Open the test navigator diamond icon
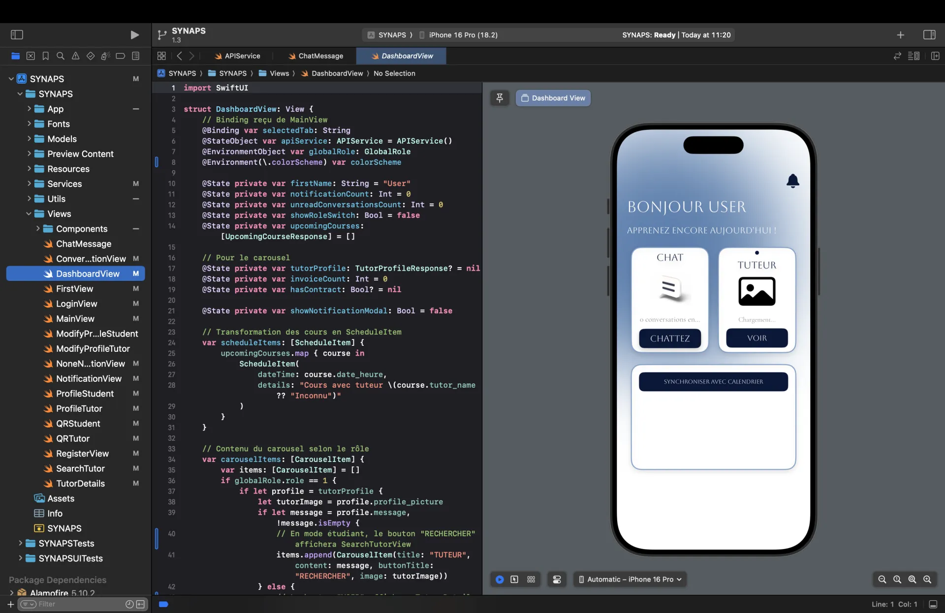 [x=91, y=56]
